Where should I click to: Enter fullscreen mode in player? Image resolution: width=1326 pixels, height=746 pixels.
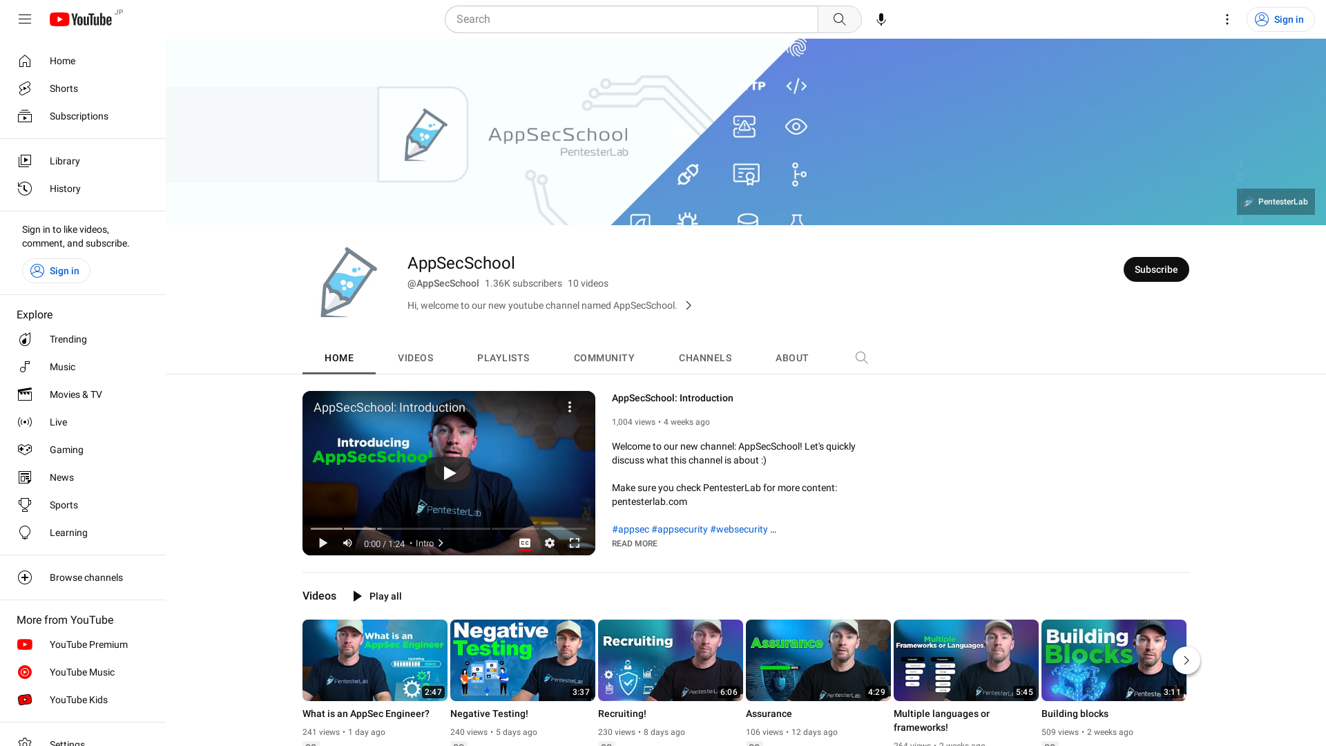[575, 543]
